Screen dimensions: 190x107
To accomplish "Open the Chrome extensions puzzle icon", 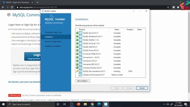I will 178,7.
